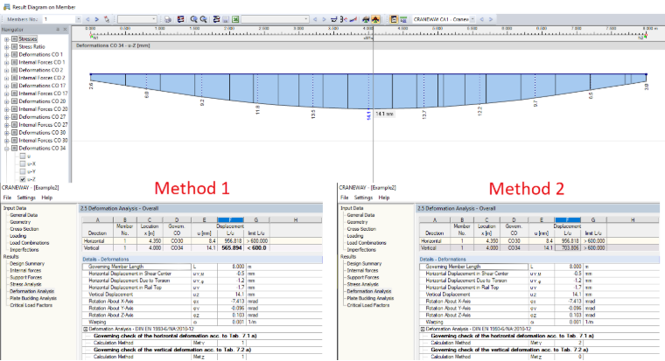The height and width of the screenshot is (361, 665).
Task: Click 565.894 L/u cell in Method 1
Action: 231,248
